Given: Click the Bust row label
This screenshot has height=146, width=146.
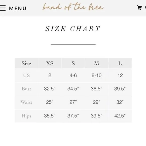Looking at the screenshot, I should (x=26, y=89).
